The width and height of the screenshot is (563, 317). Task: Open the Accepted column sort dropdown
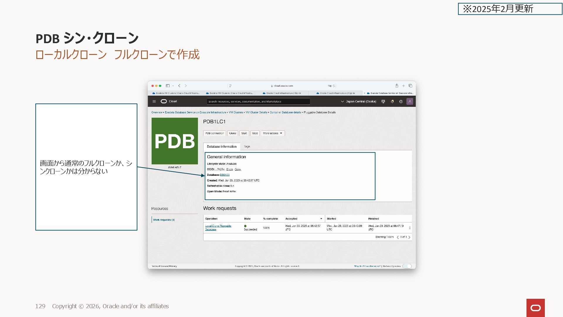(321, 219)
